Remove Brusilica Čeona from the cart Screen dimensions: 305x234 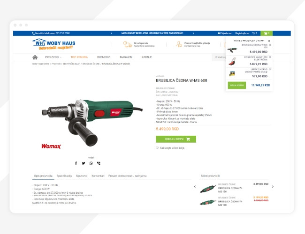[x=270, y=45]
